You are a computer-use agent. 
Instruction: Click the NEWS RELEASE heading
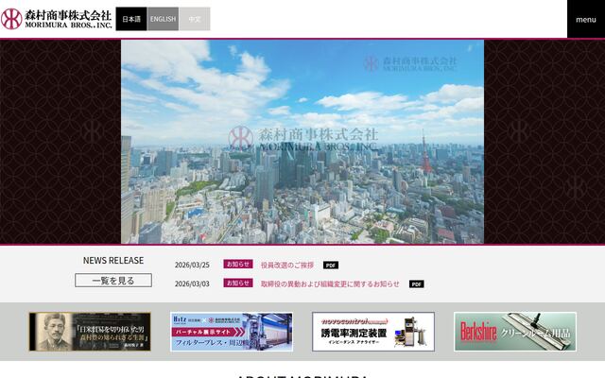(113, 261)
